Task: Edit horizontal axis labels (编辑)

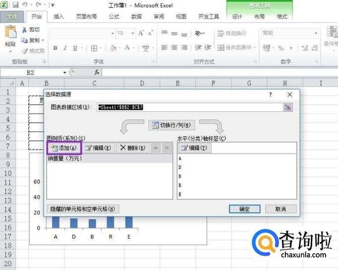Action: [194, 148]
